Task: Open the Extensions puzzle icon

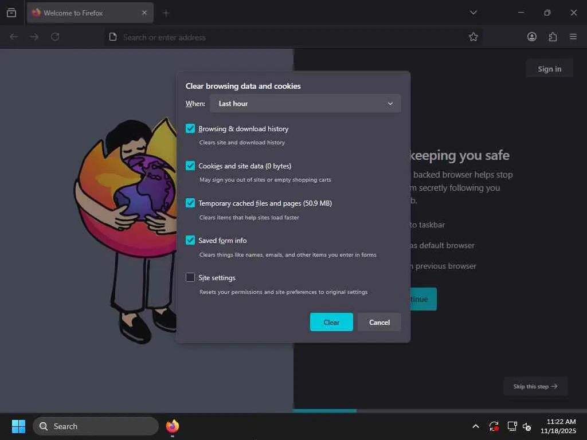Action: point(553,37)
